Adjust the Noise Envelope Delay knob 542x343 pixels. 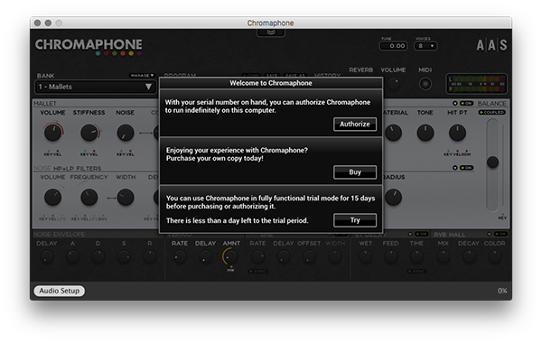pos(47,256)
